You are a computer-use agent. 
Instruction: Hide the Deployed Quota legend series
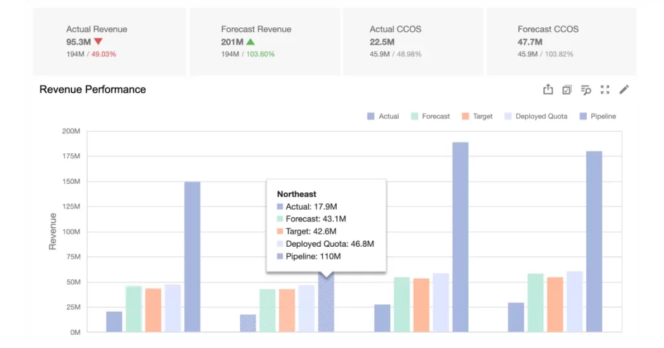click(x=535, y=116)
